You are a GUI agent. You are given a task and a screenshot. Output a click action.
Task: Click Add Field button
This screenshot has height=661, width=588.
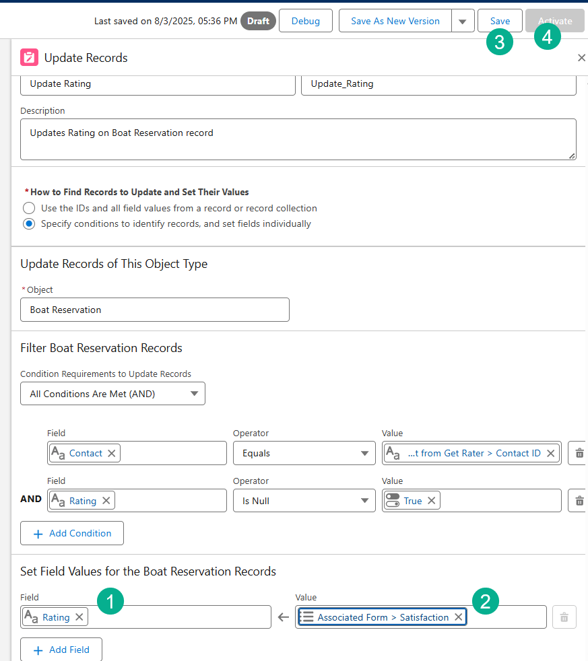(x=61, y=650)
